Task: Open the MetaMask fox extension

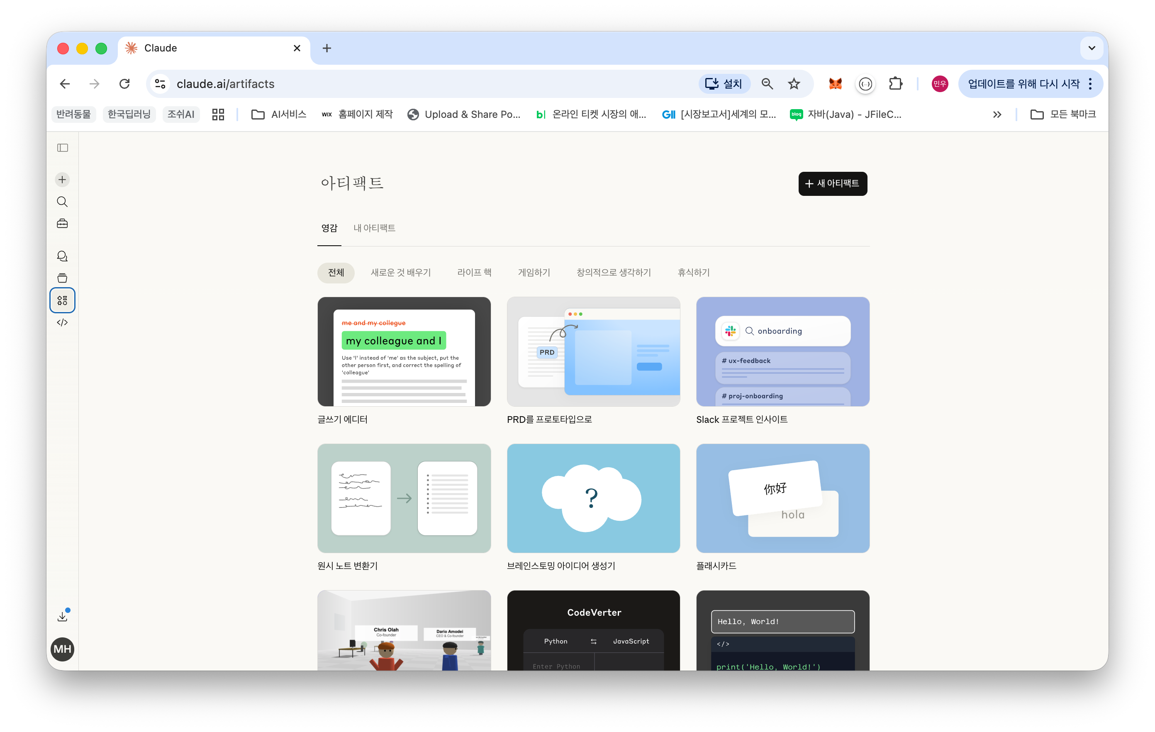Action: [x=836, y=84]
